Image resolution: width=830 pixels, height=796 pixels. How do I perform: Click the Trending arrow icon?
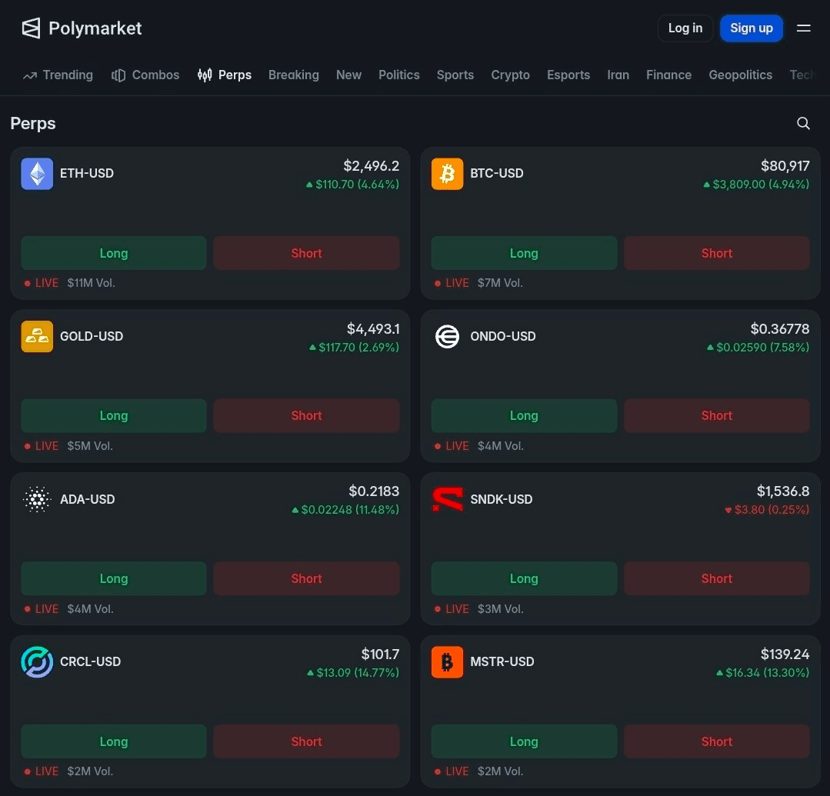30,75
